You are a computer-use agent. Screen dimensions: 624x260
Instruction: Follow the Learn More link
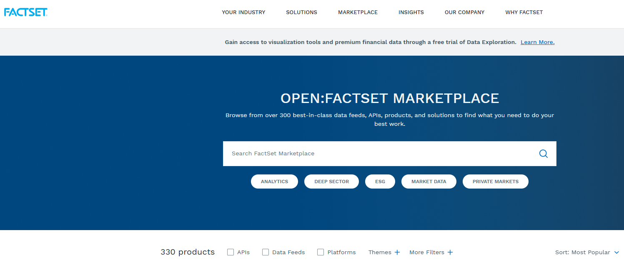[537, 42]
